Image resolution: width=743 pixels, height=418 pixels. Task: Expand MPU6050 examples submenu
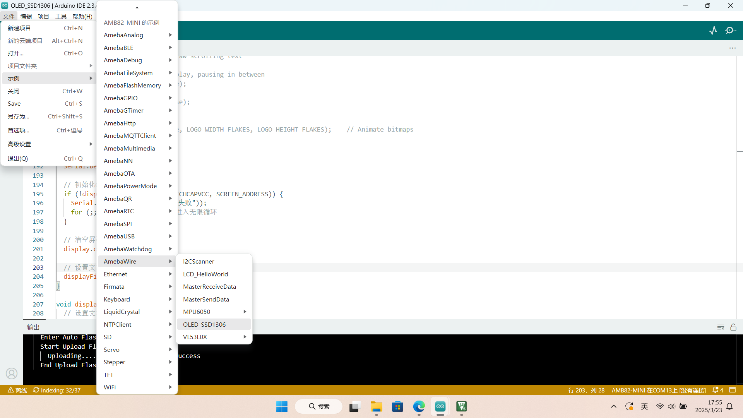click(x=214, y=312)
